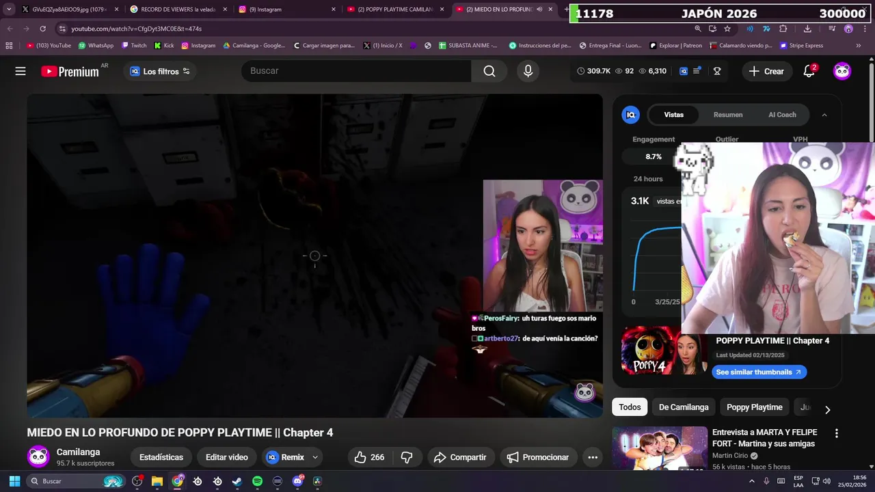Image resolution: width=875 pixels, height=492 pixels.
Task: Activate voice search microphone
Action: coord(528,71)
